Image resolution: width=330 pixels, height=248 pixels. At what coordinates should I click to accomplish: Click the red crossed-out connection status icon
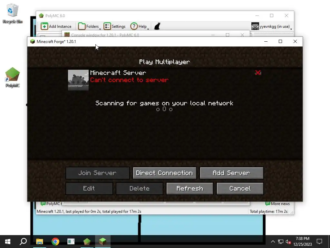[258, 73]
